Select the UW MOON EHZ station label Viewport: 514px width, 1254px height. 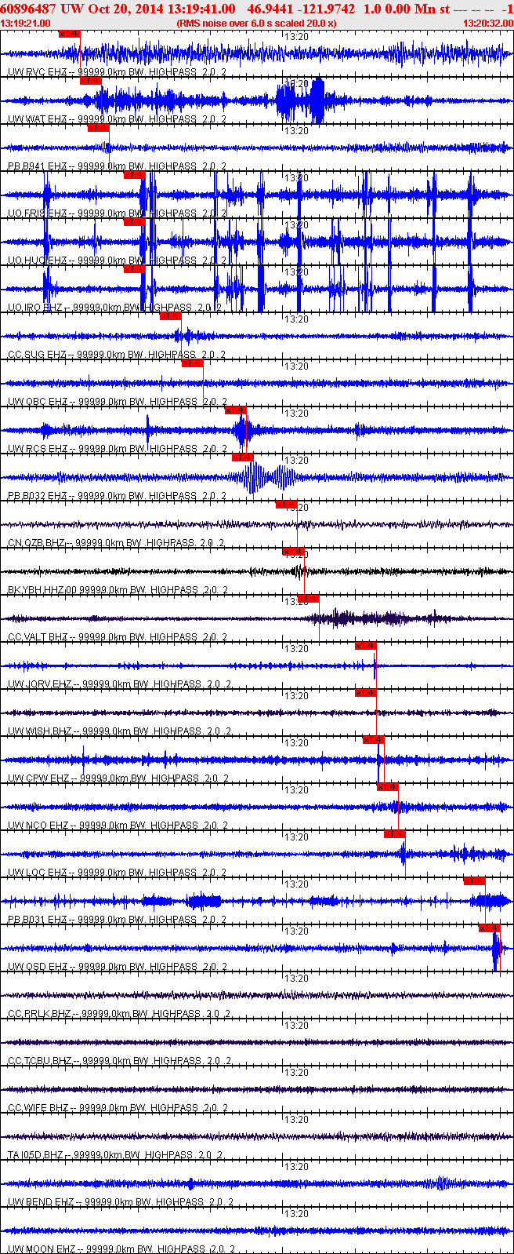click(x=122, y=1249)
